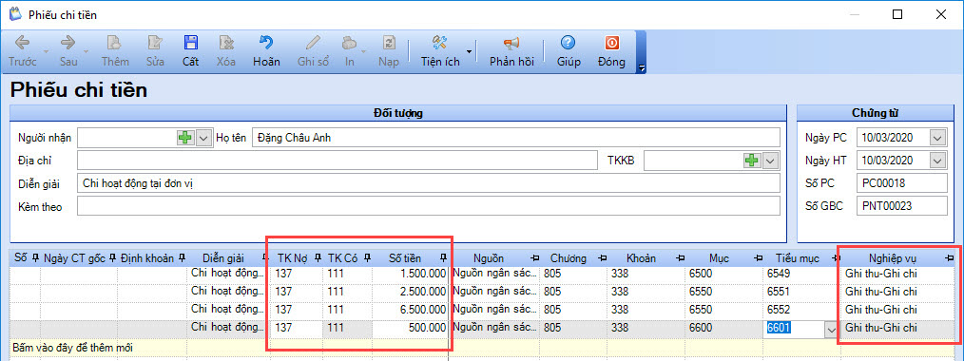Select the Tiểu mục 6549 cell
This screenshot has width=964, height=361.
[x=800, y=274]
